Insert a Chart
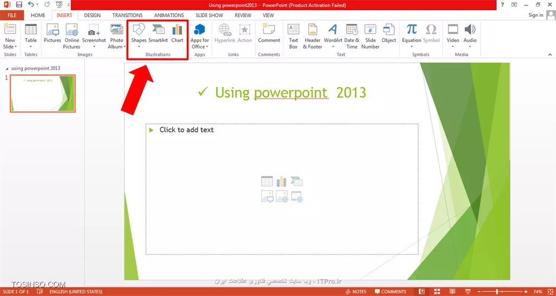 pos(178,33)
